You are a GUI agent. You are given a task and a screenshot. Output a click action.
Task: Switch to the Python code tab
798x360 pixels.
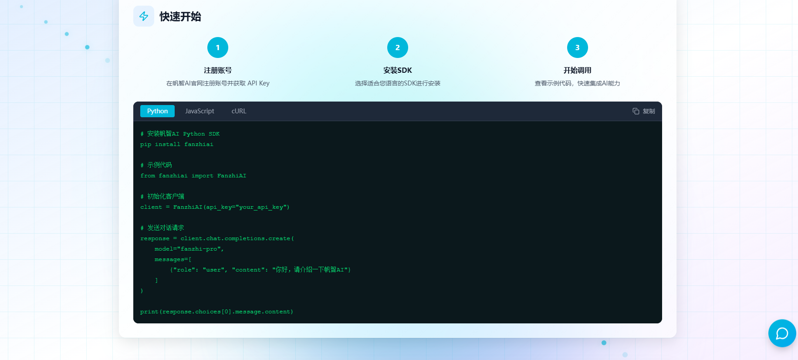(157, 111)
